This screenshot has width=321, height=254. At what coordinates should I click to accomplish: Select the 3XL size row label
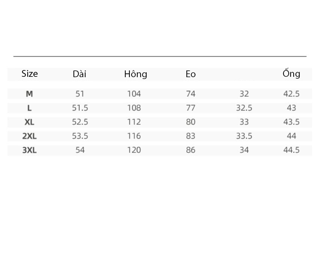click(29, 150)
